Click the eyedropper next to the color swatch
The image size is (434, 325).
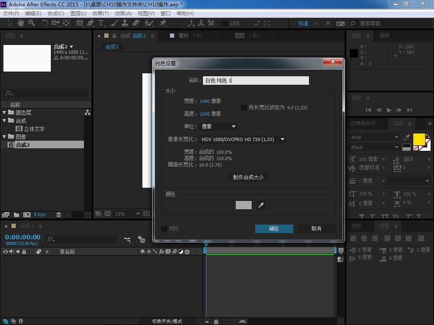tap(261, 205)
